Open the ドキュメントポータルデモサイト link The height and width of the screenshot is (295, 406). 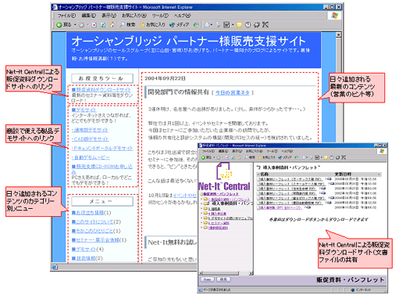(x=102, y=148)
